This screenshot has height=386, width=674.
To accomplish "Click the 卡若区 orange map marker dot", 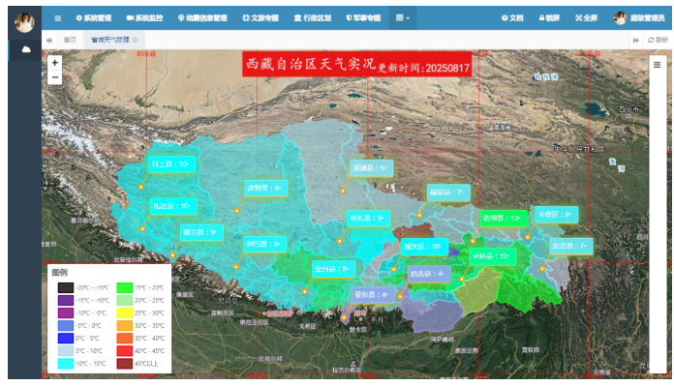I will pos(528,237).
